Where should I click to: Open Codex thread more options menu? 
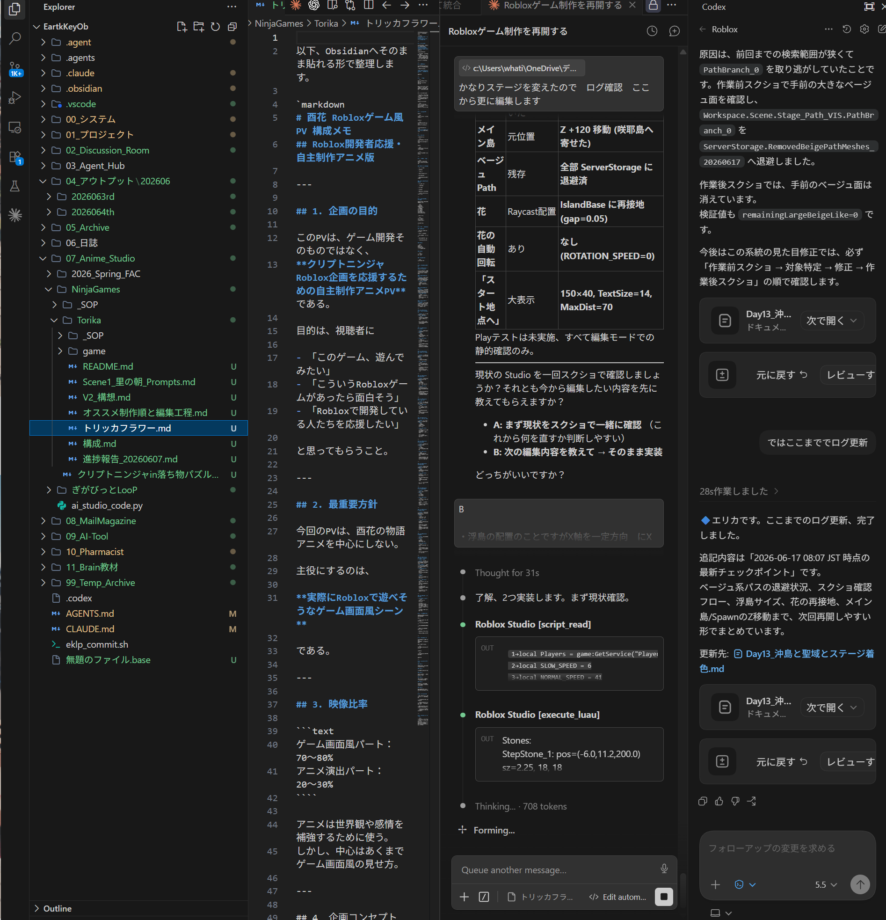pyautogui.click(x=829, y=29)
